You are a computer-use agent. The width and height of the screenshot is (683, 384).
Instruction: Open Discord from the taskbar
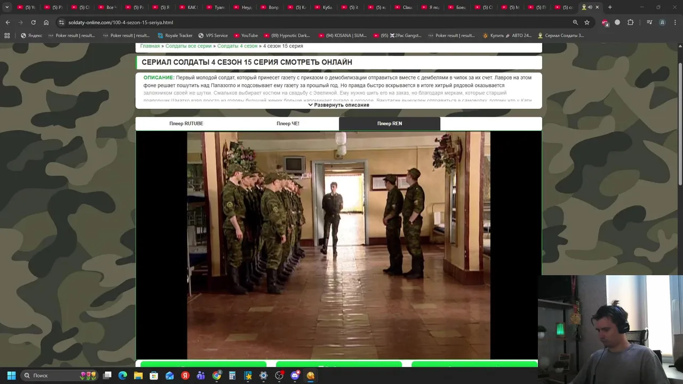tap(295, 375)
